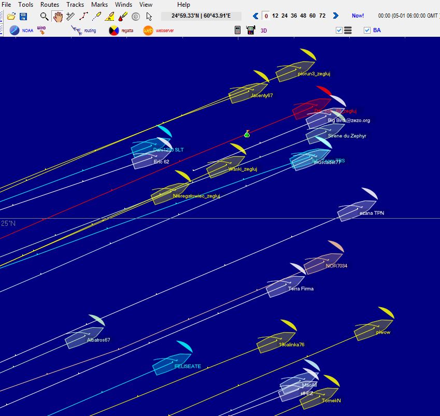
Task: Pick the ruler measure tool
Action: pyautogui.click(x=70, y=17)
